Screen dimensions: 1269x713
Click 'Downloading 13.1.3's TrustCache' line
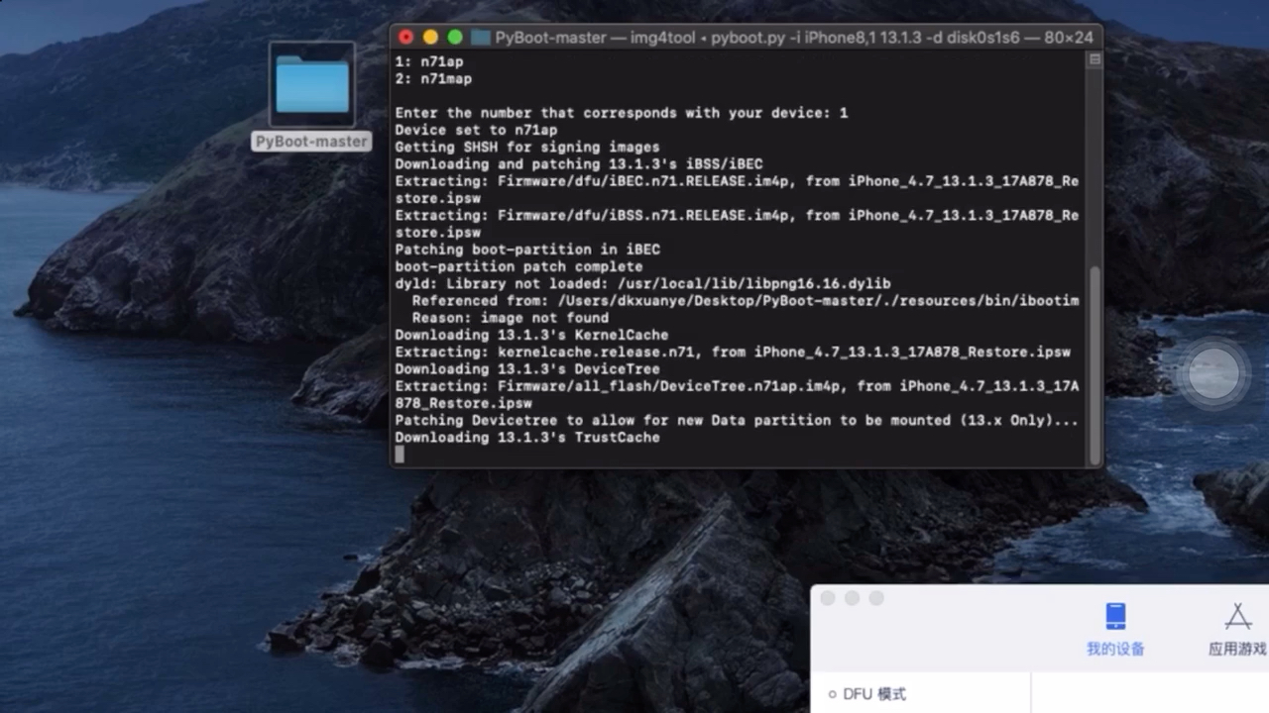click(x=527, y=438)
